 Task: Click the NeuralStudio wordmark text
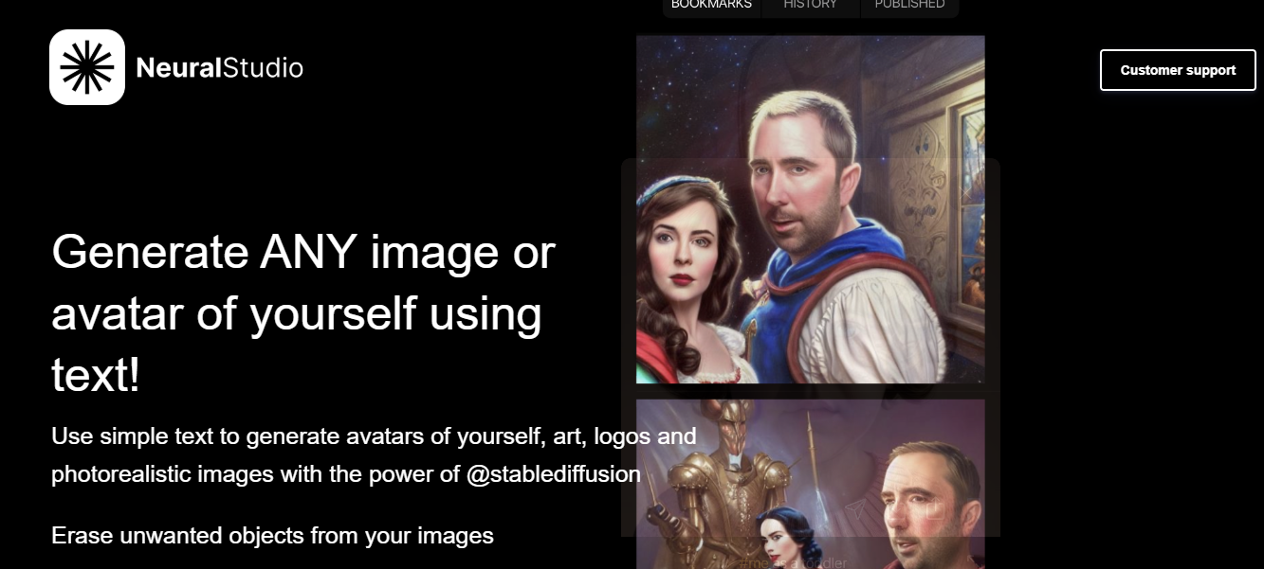tap(220, 68)
